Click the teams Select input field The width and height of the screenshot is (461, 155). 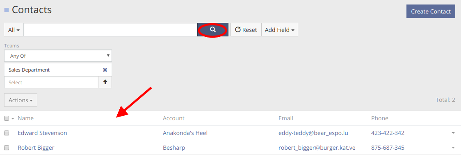point(51,82)
